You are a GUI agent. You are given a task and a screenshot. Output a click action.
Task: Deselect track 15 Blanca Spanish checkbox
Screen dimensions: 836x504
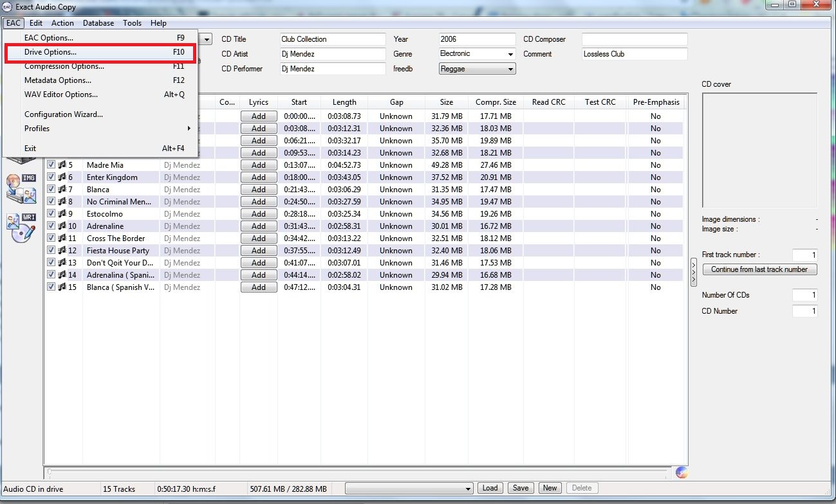[51, 287]
